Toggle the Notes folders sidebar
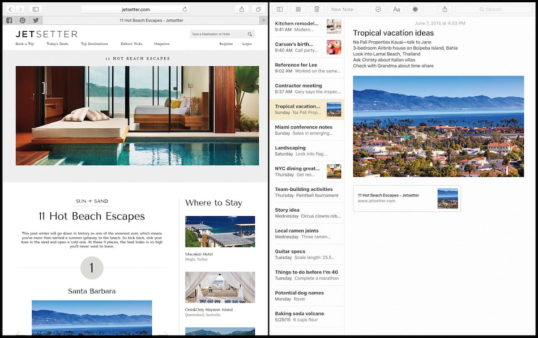 pos(280,9)
